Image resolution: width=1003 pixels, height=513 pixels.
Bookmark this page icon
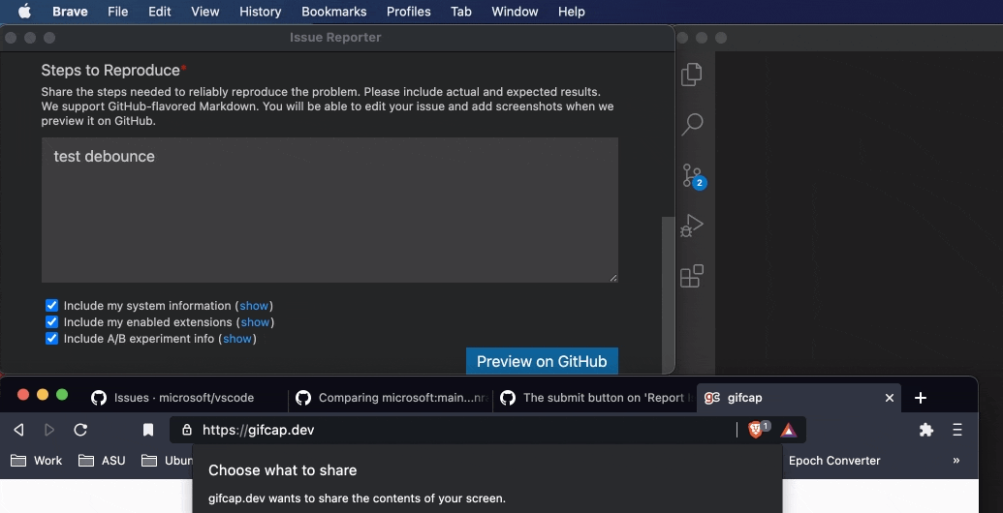(147, 430)
